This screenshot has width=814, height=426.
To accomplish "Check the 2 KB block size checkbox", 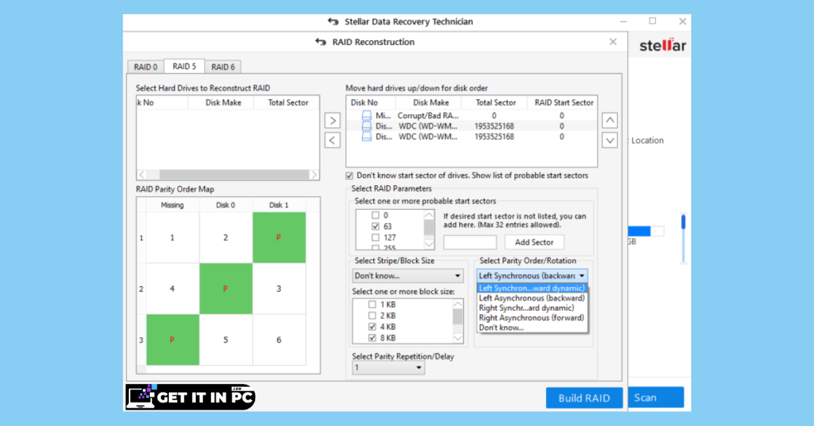I will coord(372,316).
